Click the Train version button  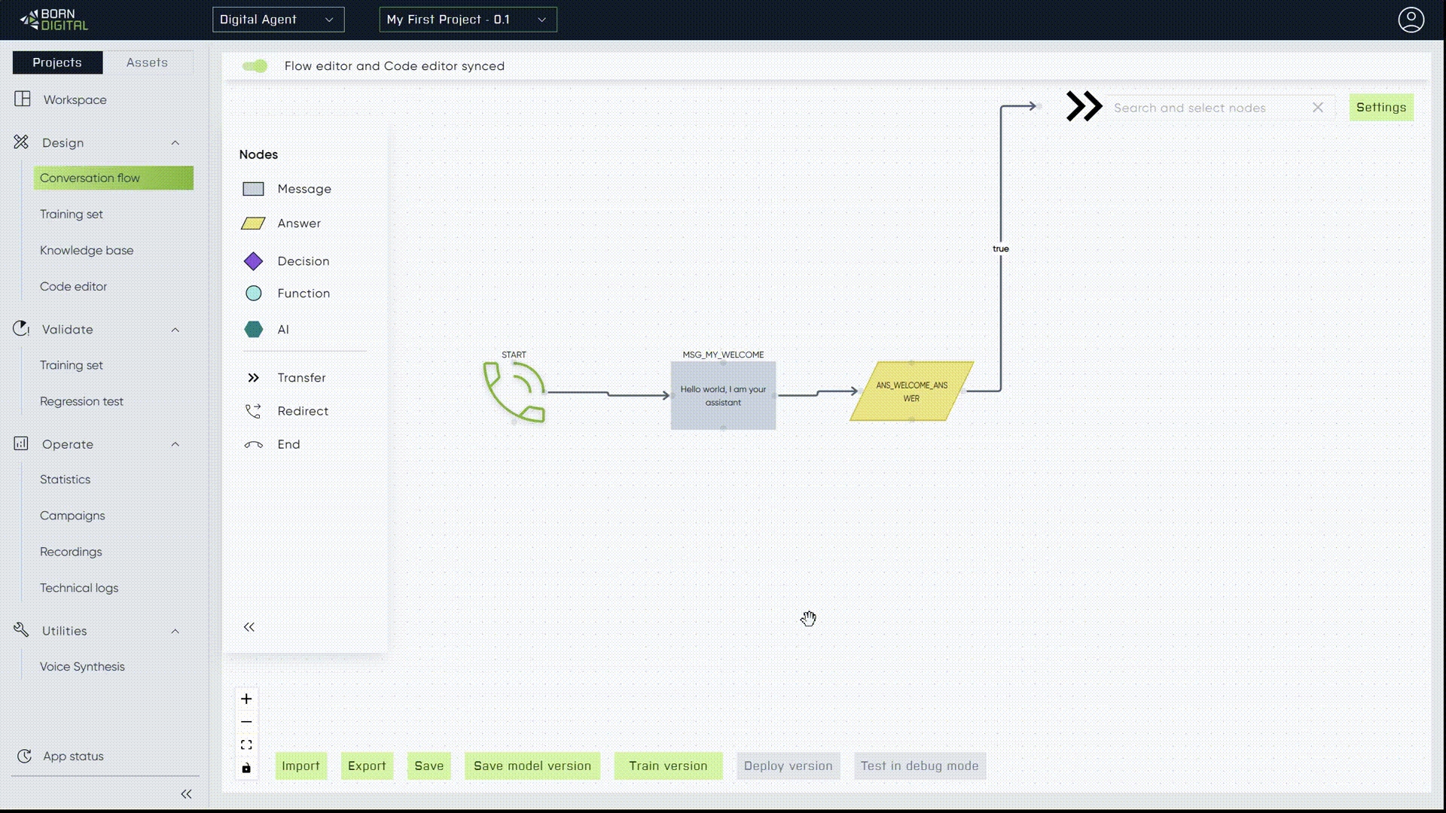click(x=668, y=766)
